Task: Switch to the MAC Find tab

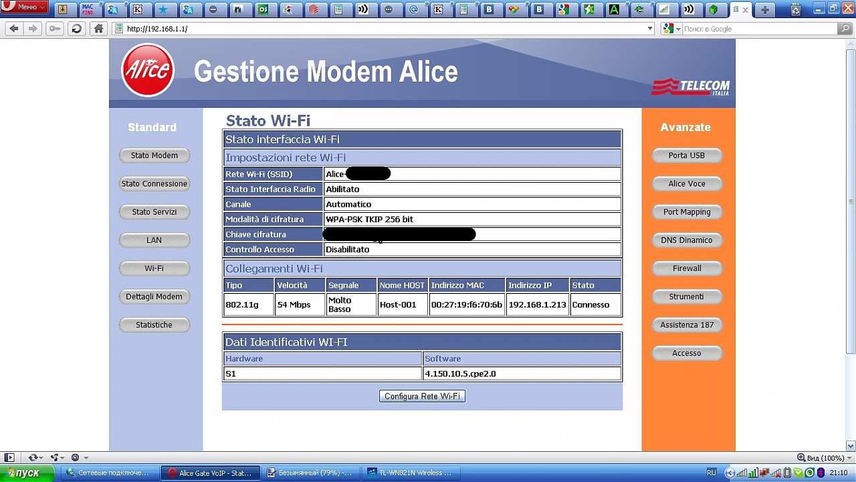Action: 88,10
